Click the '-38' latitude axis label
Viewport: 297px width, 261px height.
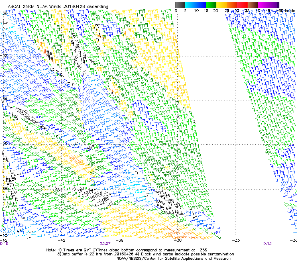(4, 188)
